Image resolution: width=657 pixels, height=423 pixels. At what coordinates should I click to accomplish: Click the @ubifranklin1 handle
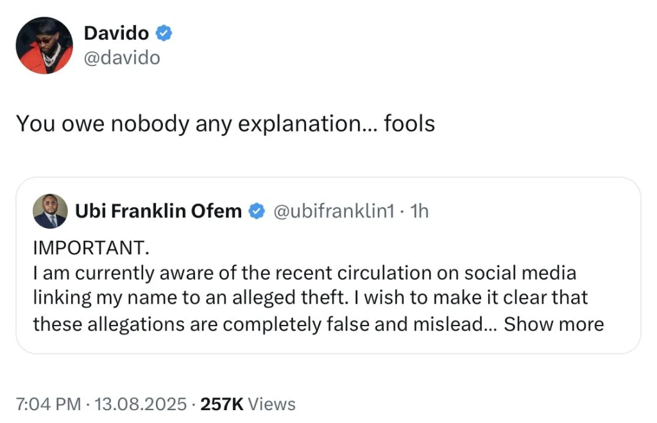click(x=334, y=211)
